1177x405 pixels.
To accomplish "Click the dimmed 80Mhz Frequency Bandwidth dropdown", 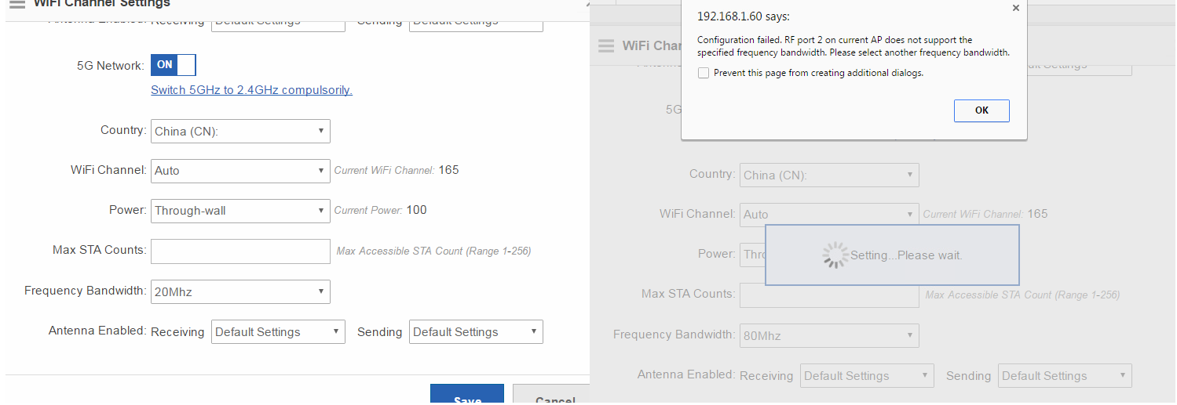I will point(829,336).
